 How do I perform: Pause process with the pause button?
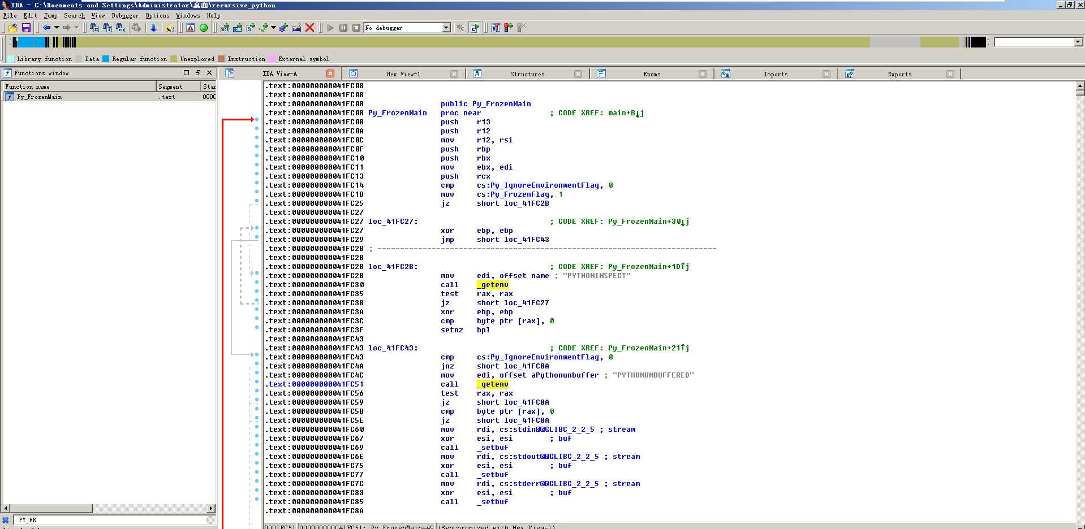[343, 28]
